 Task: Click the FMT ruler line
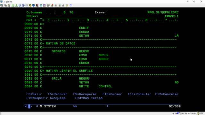(x=102, y=20)
